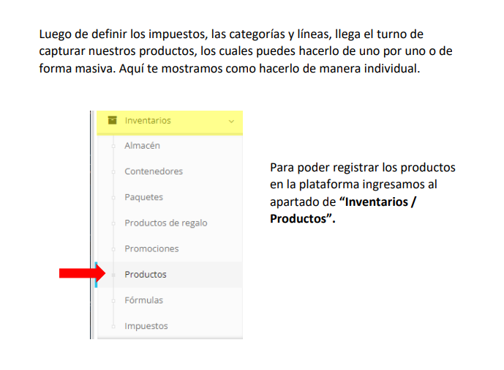Open the Impuestos menu option
Screen dimensions: 504x370
coord(146,326)
